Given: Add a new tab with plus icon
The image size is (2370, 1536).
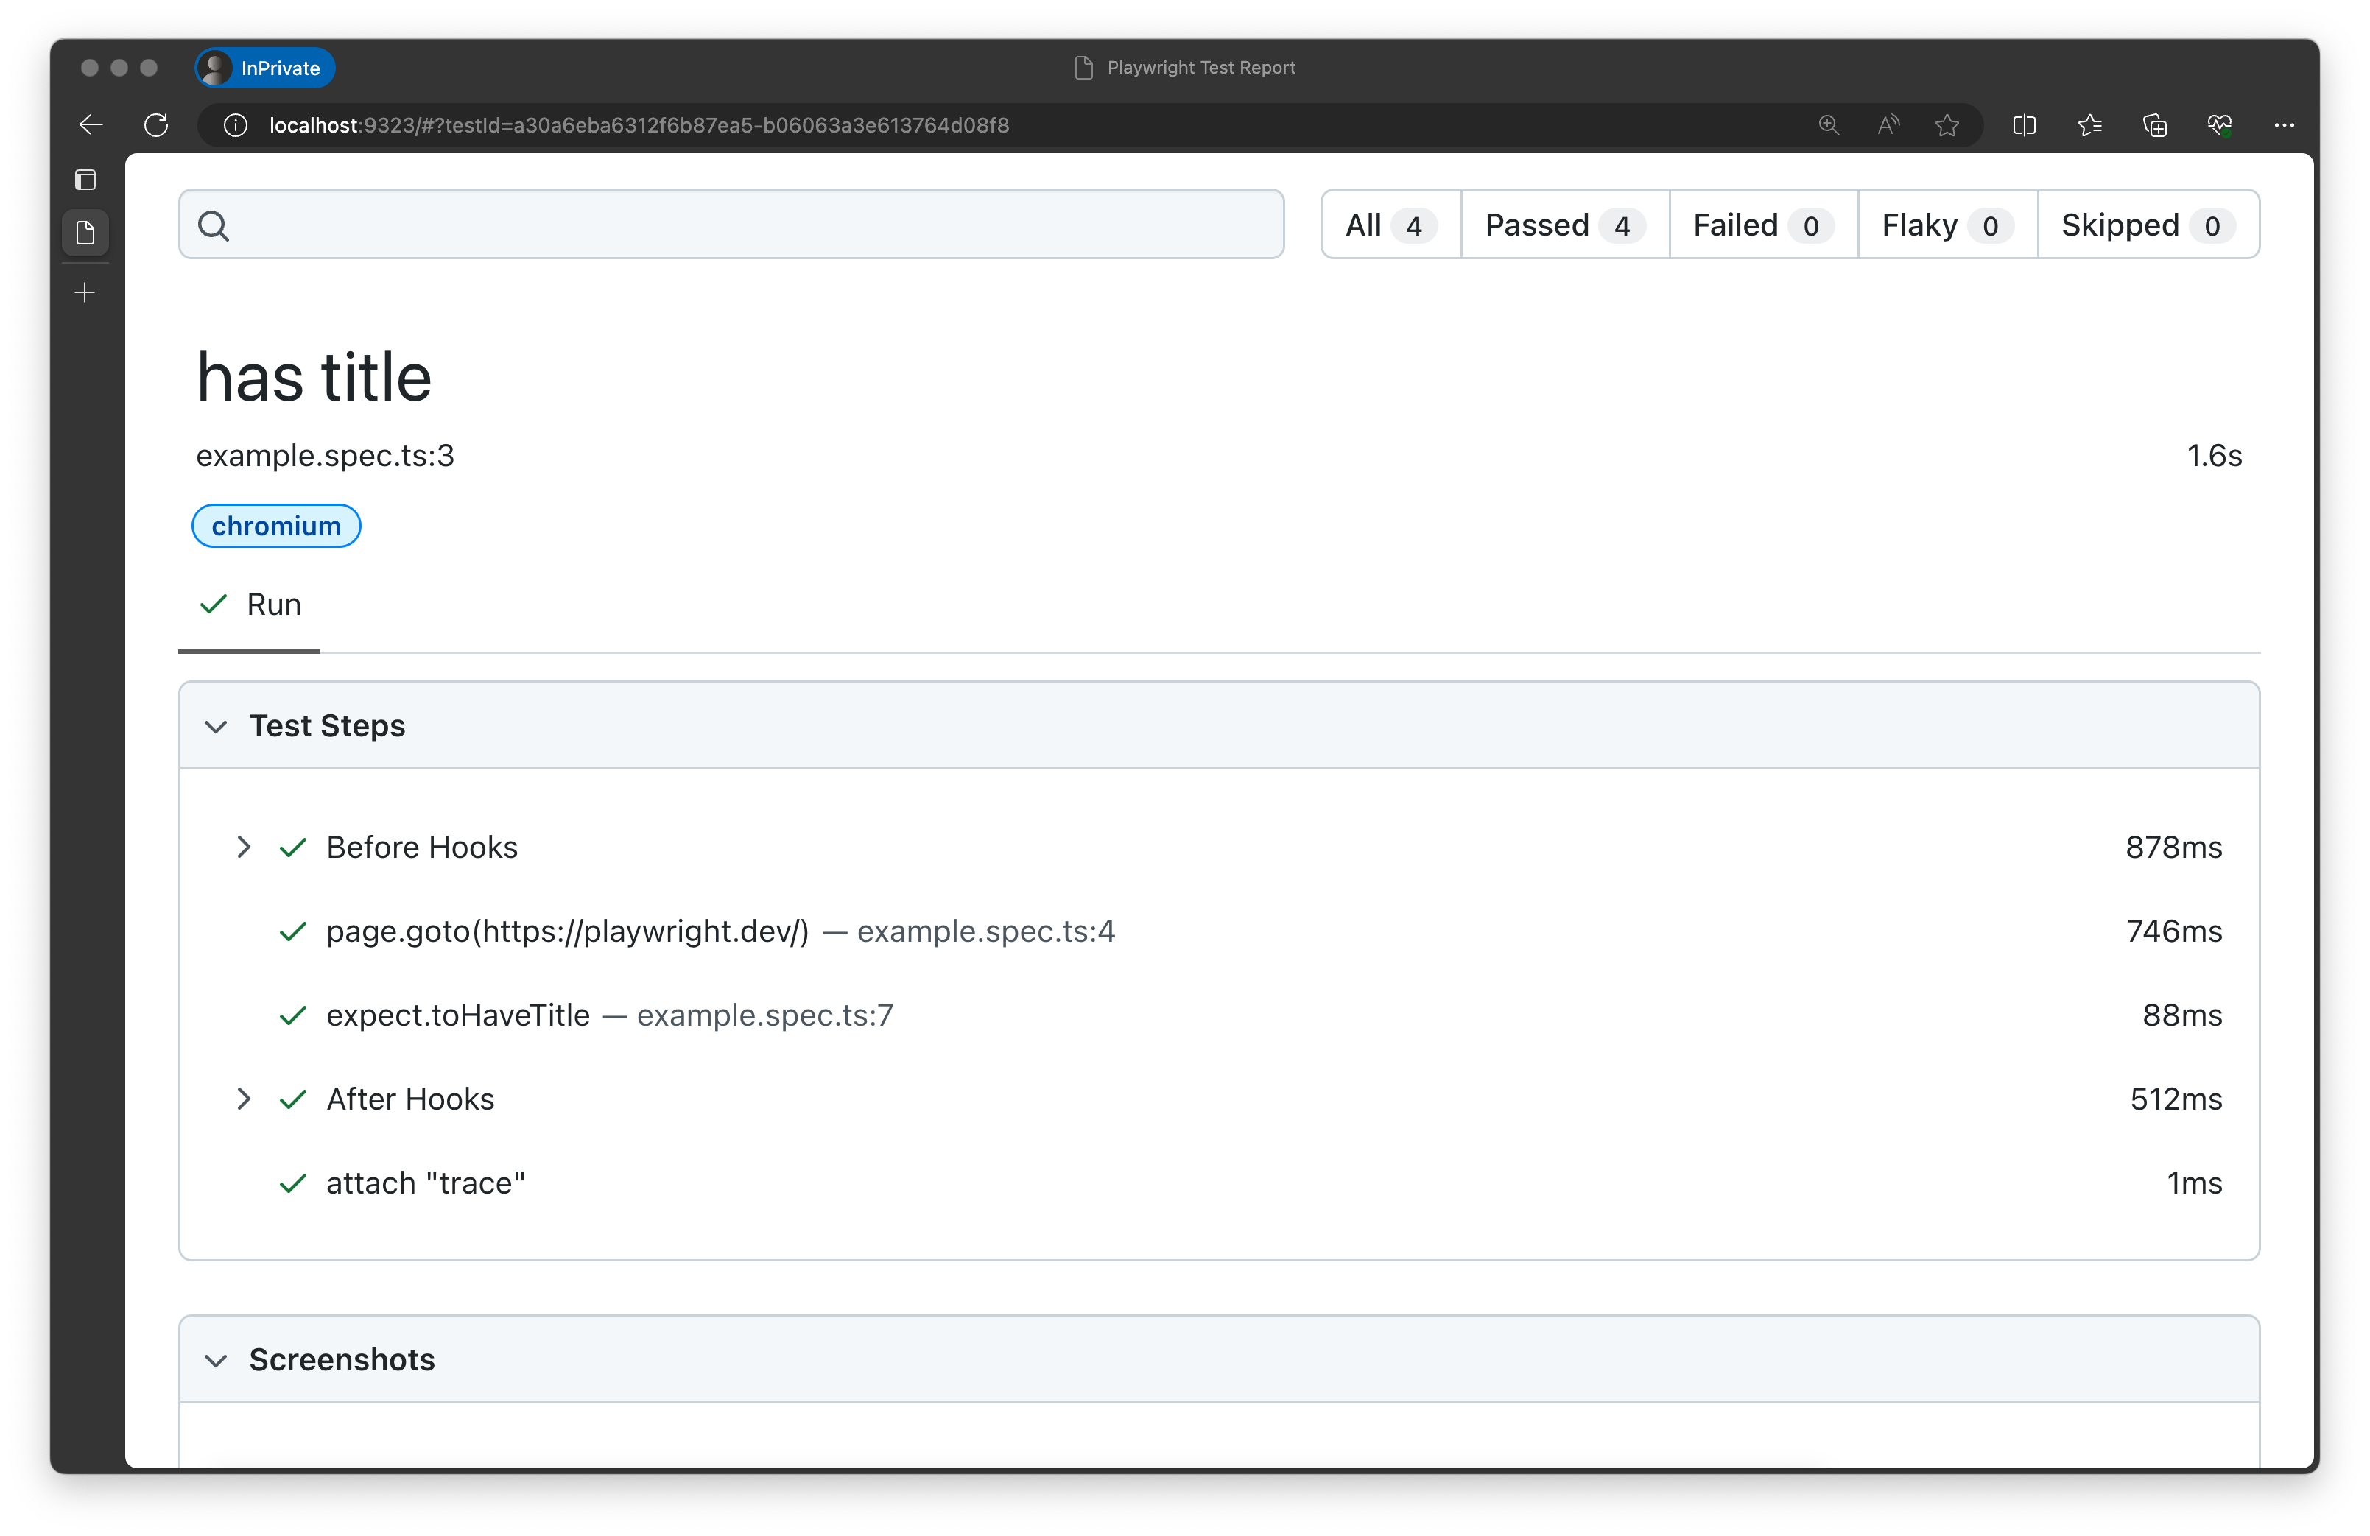Looking at the screenshot, I should click(85, 292).
